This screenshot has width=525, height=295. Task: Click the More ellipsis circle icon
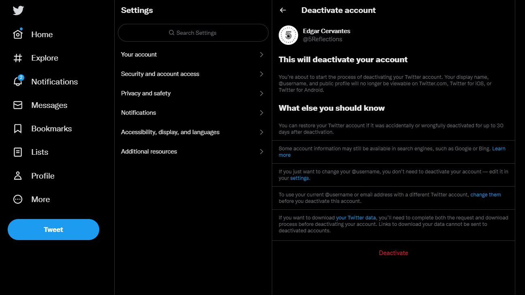pos(18,199)
